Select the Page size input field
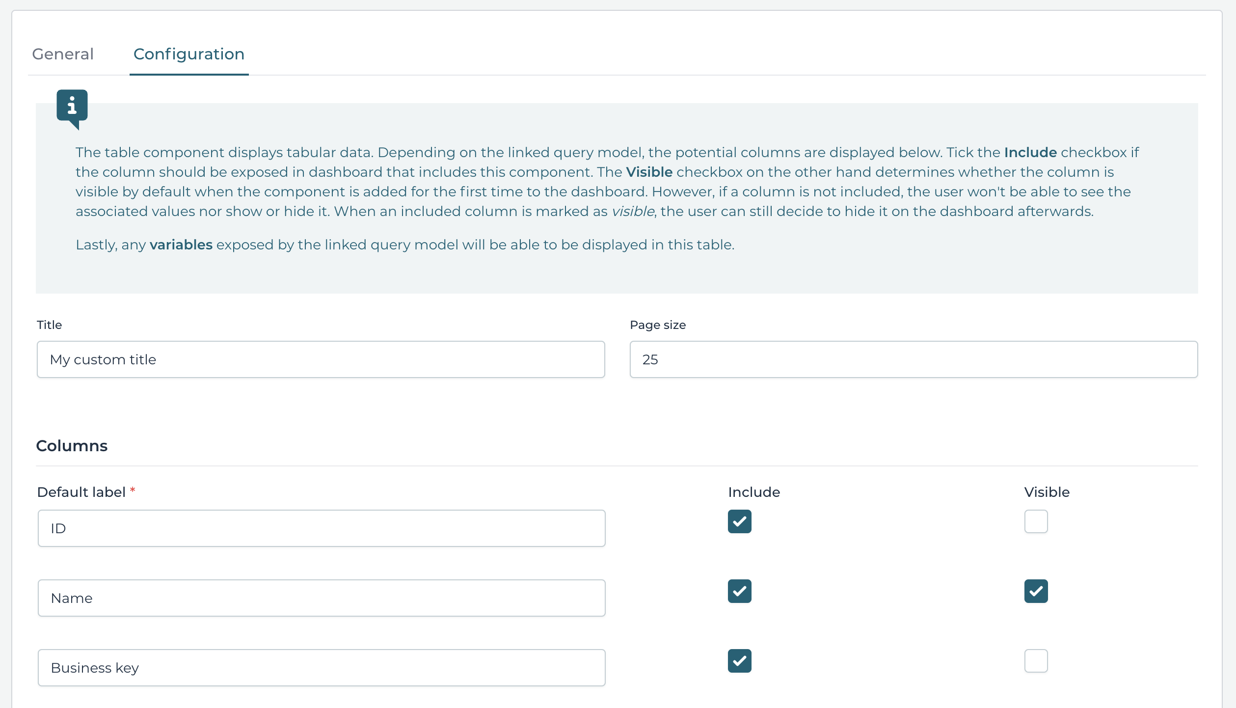 coord(913,359)
